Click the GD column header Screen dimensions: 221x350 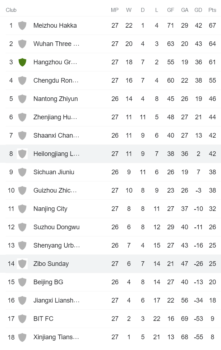(x=198, y=10)
